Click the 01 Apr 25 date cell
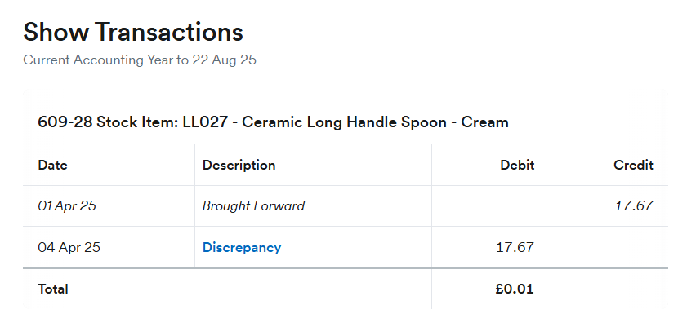The image size is (687, 327). [x=67, y=206]
